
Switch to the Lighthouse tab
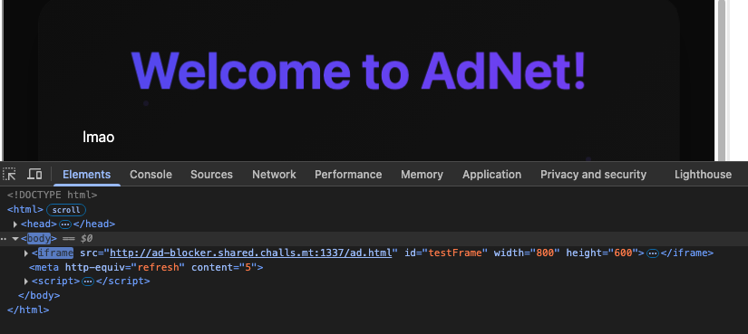point(703,175)
